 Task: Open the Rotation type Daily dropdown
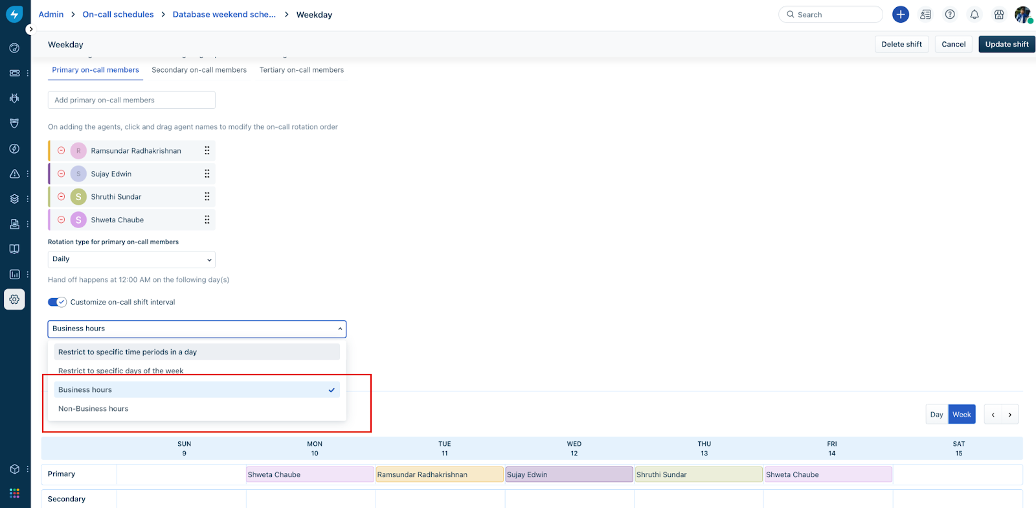[x=131, y=259]
